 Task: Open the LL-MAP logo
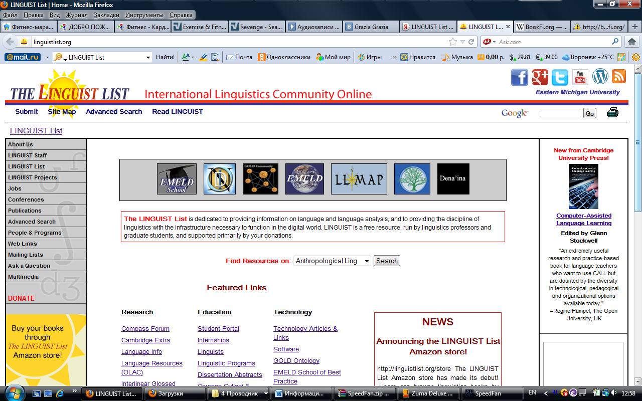point(359,179)
